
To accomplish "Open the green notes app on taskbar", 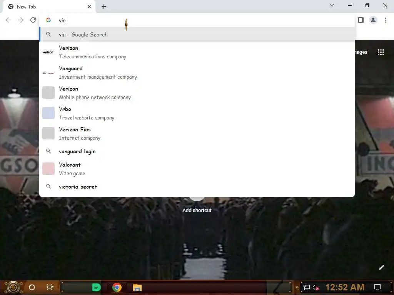I will (x=96, y=287).
